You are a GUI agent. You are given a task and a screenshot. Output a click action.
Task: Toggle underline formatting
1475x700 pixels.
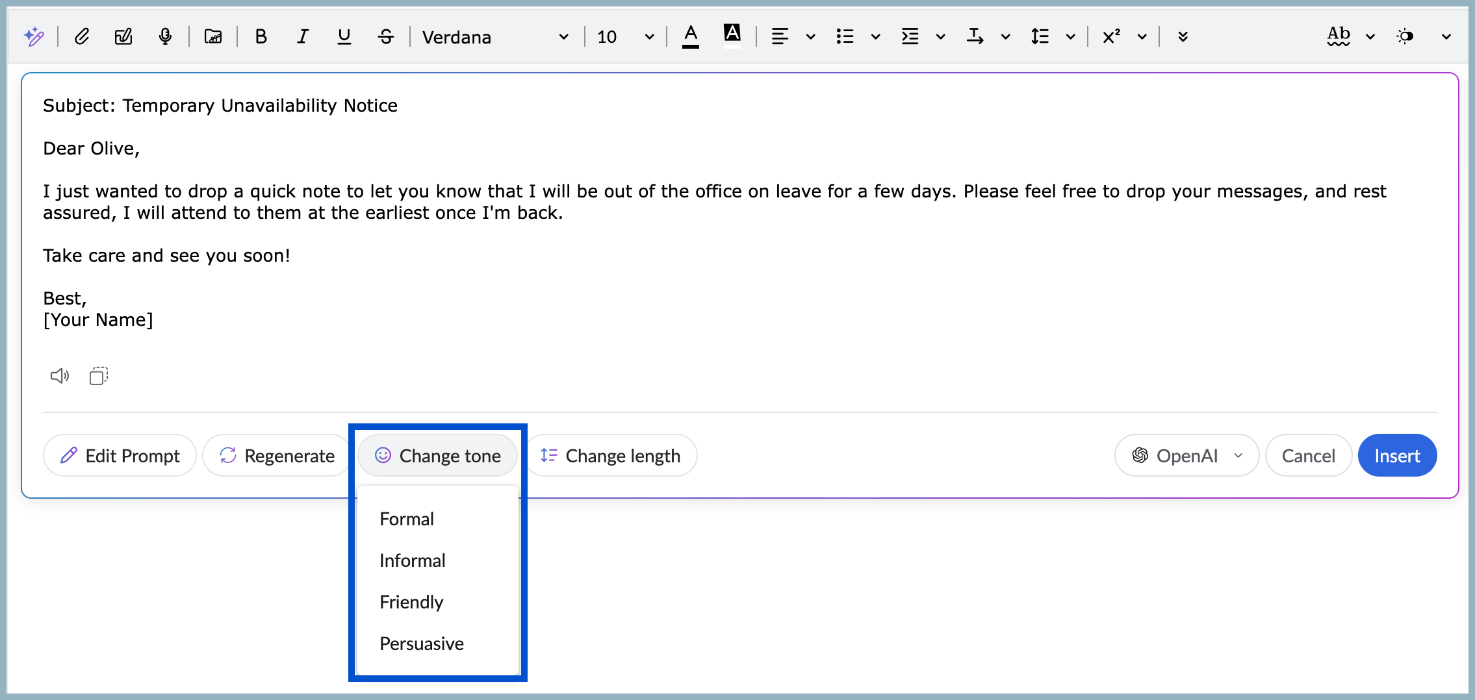click(344, 36)
